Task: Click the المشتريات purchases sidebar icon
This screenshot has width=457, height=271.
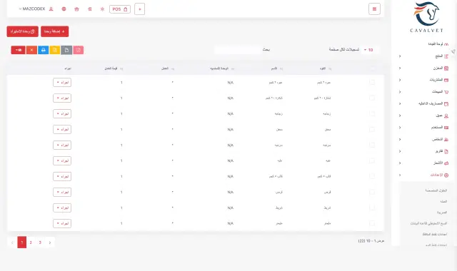Action: coord(446,80)
